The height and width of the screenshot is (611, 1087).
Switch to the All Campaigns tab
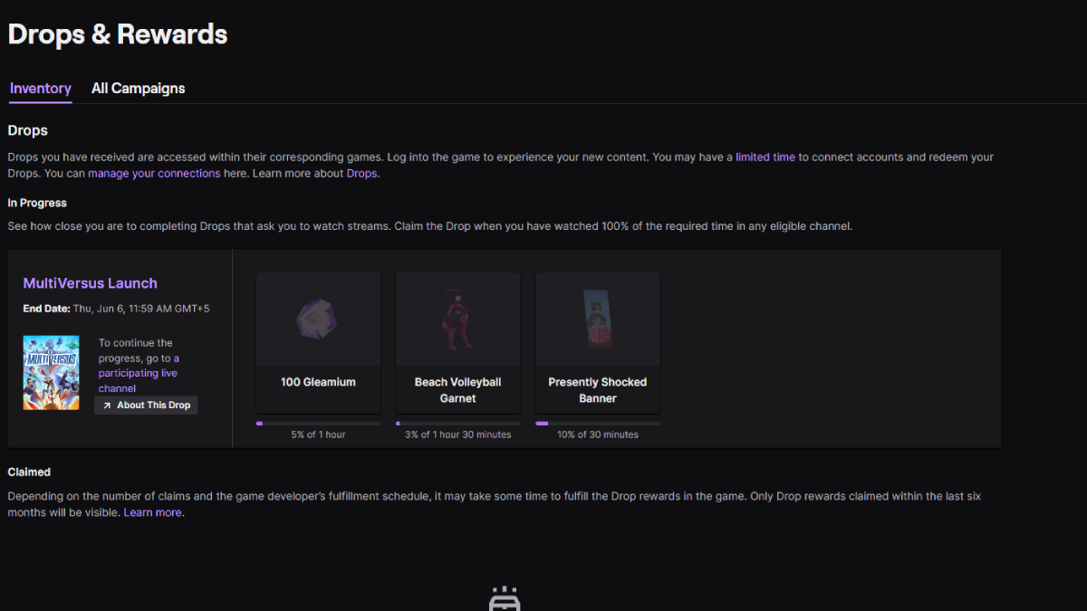(138, 88)
